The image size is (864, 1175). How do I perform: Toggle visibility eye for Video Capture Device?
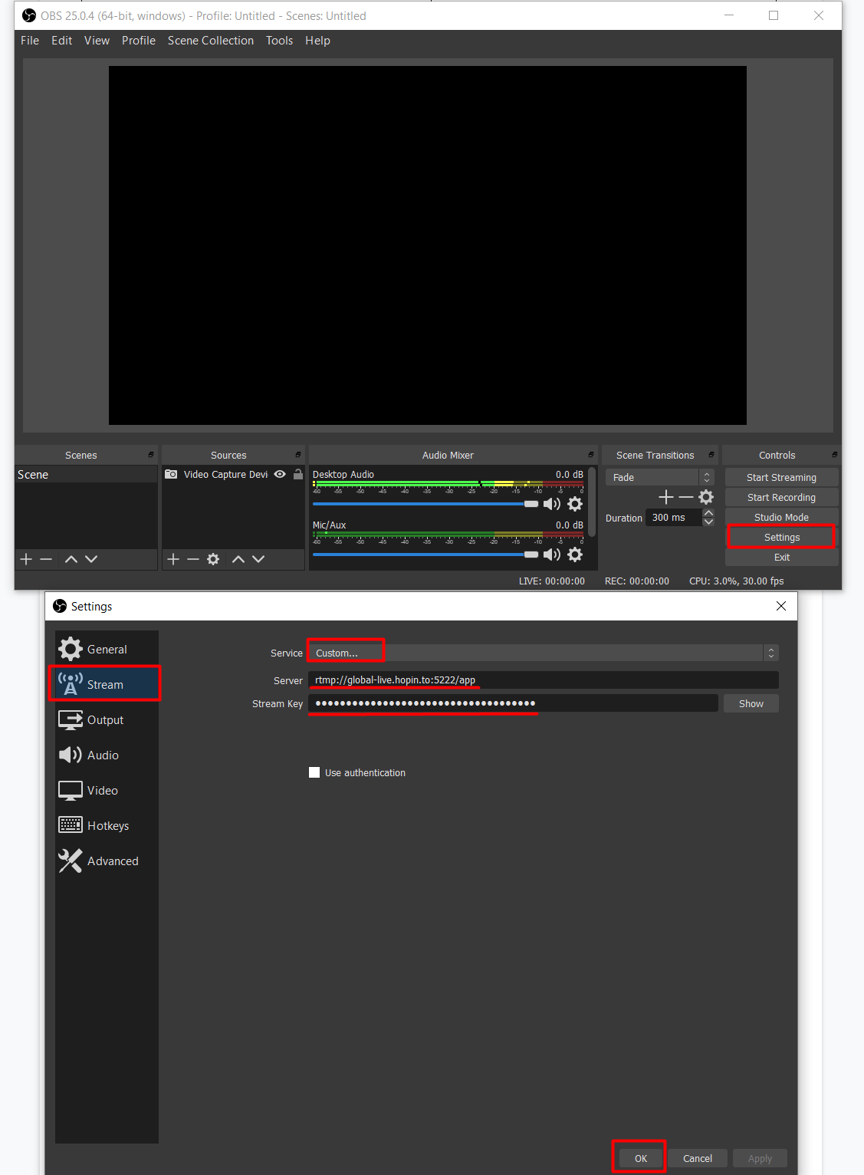pyautogui.click(x=280, y=474)
